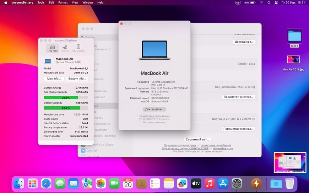Open coconutBattery app menu
This screenshot has width=309, height=193.
(x=22, y=2)
